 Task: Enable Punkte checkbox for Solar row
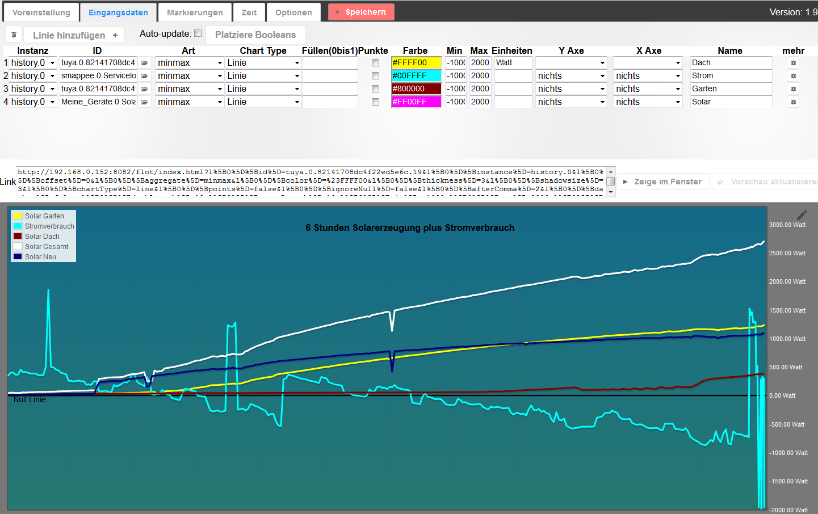click(375, 102)
